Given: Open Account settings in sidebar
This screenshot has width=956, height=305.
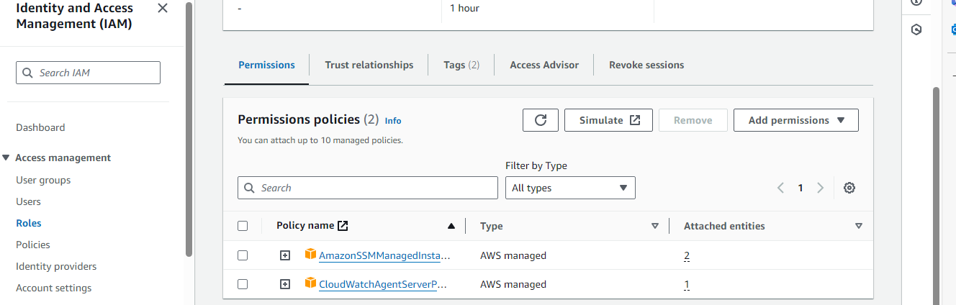Looking at the screenshot, I should tap(54, 288).
